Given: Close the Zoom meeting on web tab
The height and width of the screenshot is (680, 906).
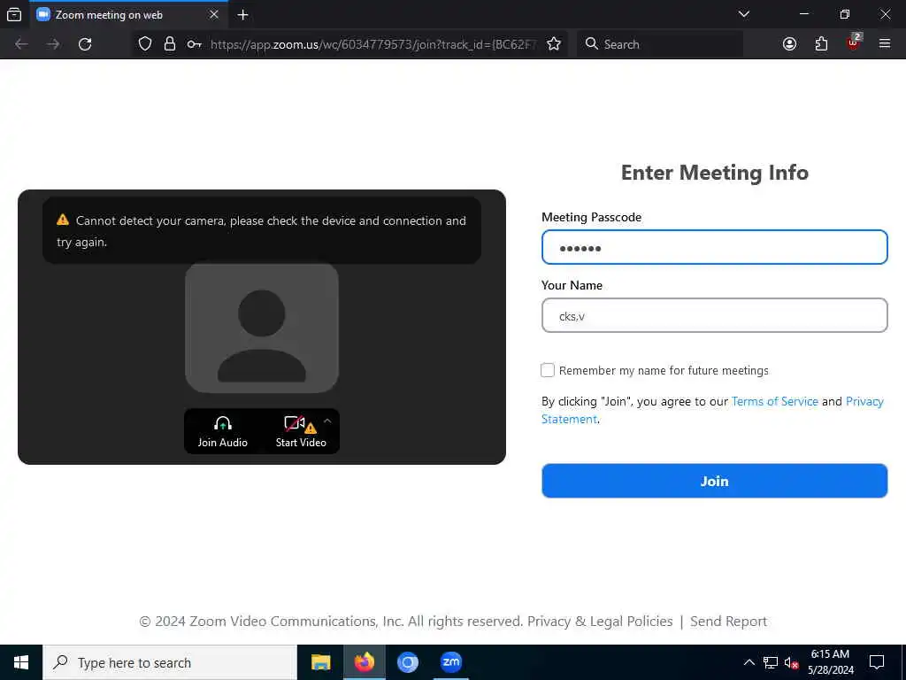Looking at the screenshot, I should [x=214, y=14].
